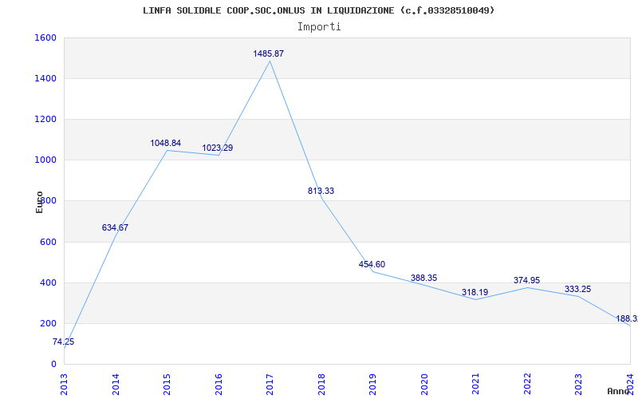Click the x-axis year 2020
Image resolution: width=638 pixels, height=399 pixels.
point(424,385)
